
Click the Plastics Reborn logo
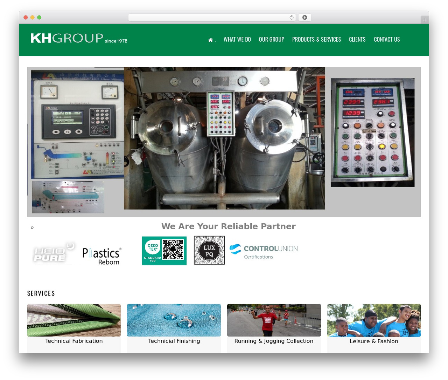[x=102, y=256]
